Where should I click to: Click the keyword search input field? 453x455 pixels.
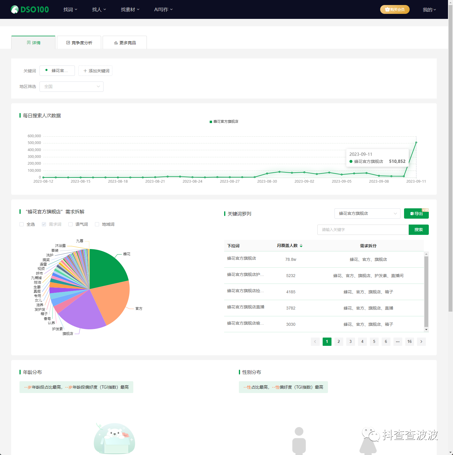pos(363,230)
